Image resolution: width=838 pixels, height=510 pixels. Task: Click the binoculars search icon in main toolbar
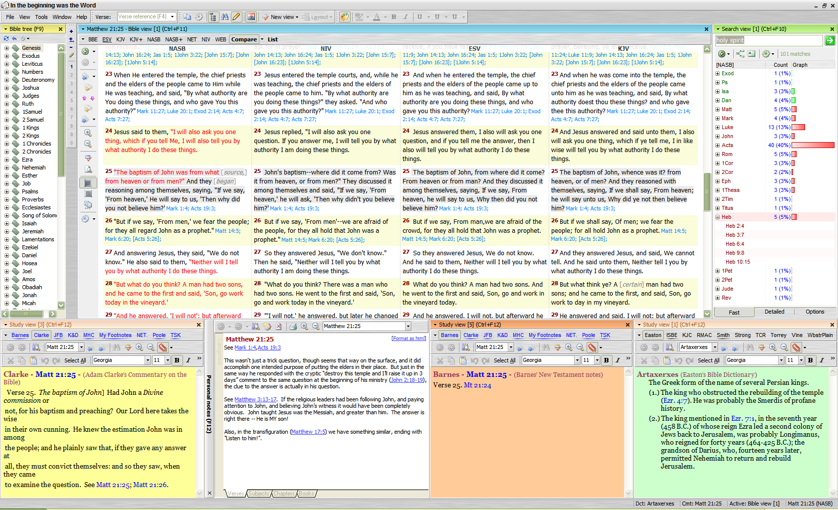click(225, 17)
